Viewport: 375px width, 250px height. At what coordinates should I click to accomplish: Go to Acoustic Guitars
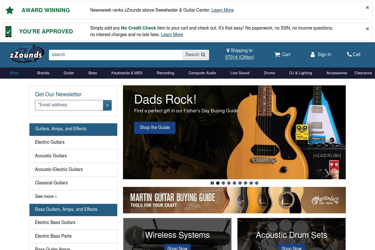(x=73, y=156)
